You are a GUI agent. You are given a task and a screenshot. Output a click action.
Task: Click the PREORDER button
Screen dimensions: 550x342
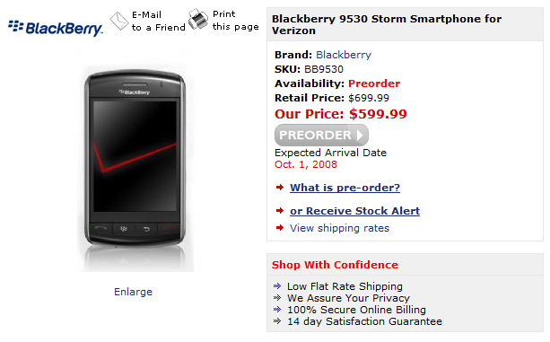321,135
